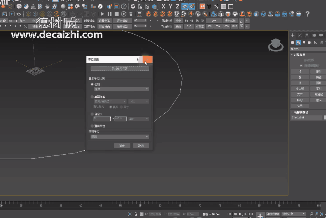Click the selection lock icon in status bar
The width and height of the screenshot is (326, 218).
pyautogui.click(x=136, y=214)
